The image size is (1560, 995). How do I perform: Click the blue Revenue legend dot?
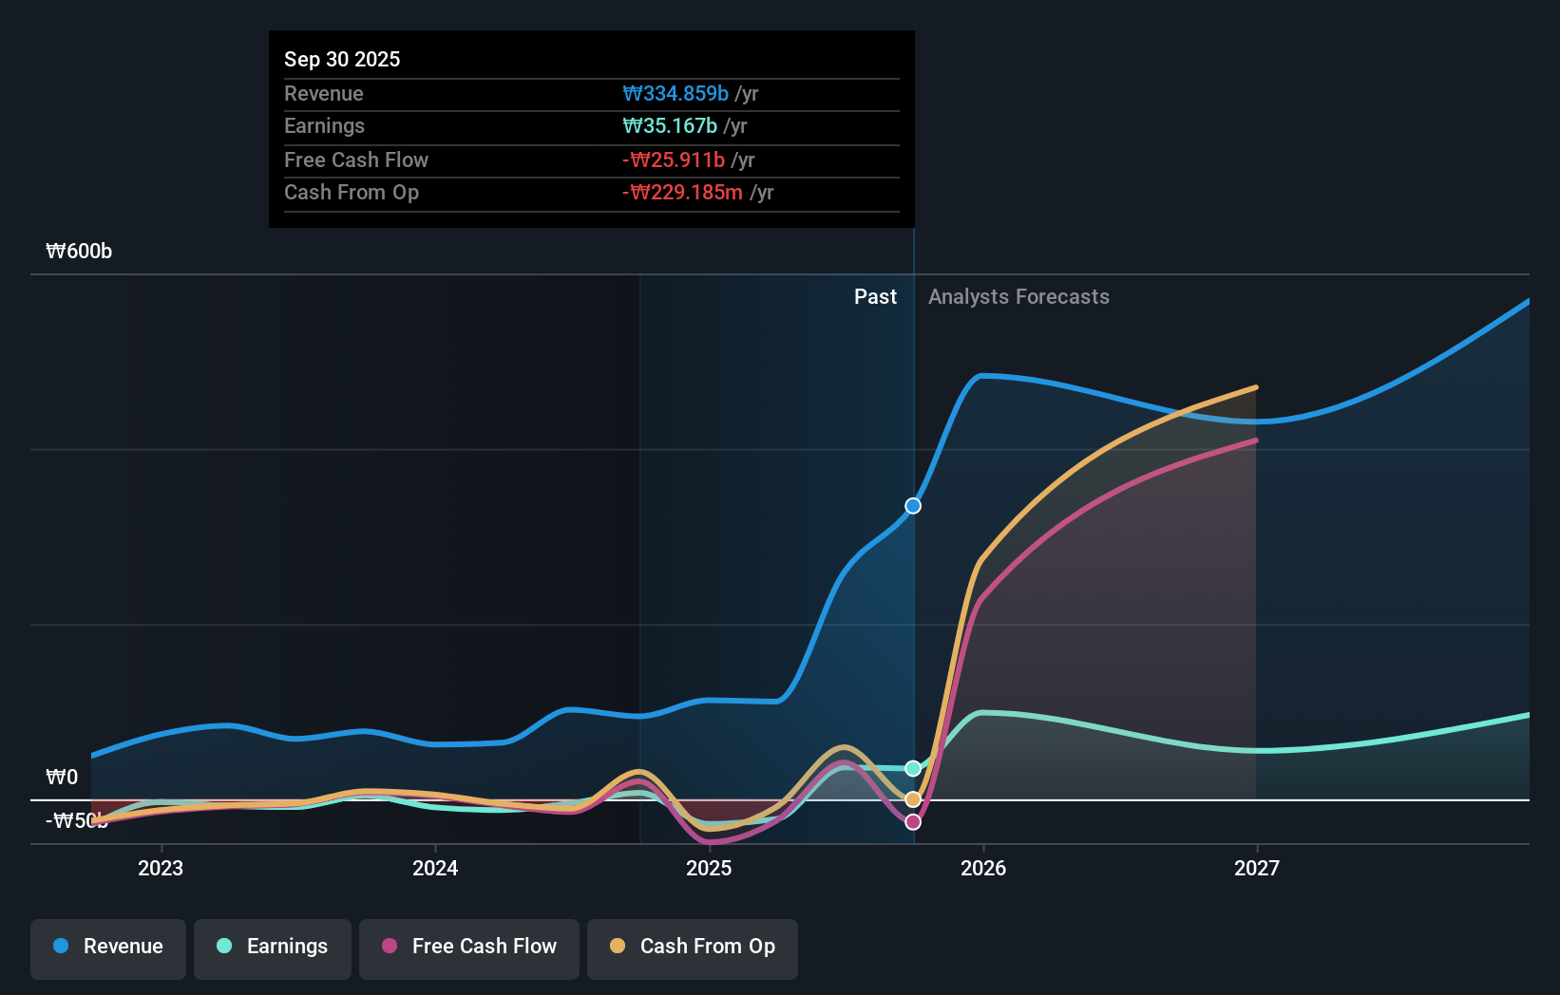(61, 947)
